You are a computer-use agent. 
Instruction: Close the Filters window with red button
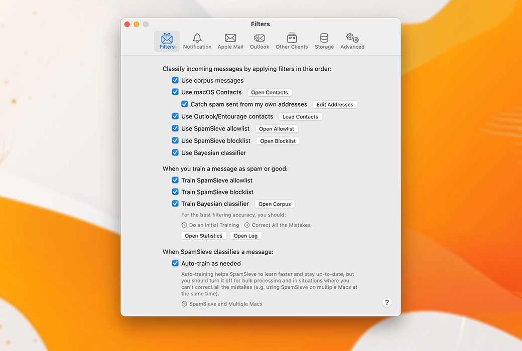pyautogui.click(x=127, y=24)
